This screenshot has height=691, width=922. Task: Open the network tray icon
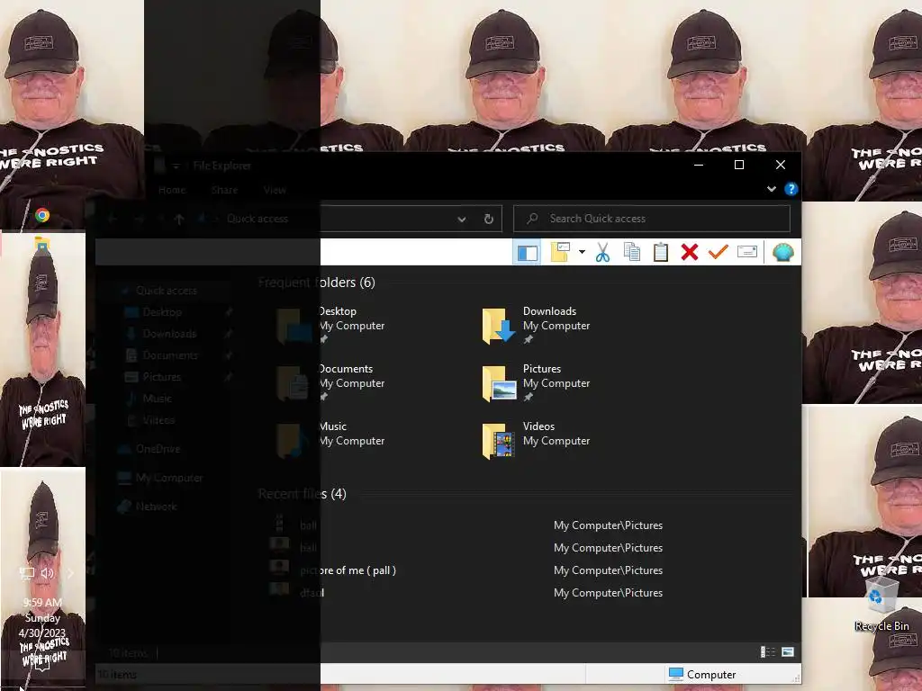(26, 573)
